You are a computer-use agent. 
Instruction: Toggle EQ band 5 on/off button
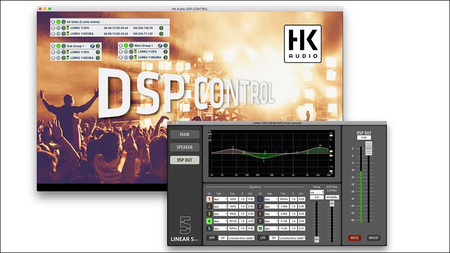[x=209, y=228]
